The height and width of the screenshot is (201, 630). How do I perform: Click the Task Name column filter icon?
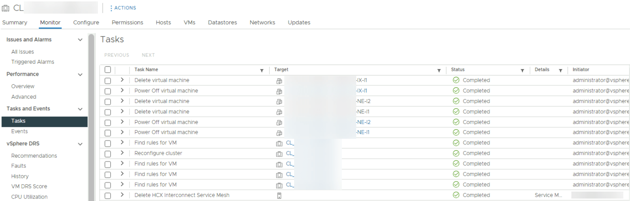pos(261,71)
